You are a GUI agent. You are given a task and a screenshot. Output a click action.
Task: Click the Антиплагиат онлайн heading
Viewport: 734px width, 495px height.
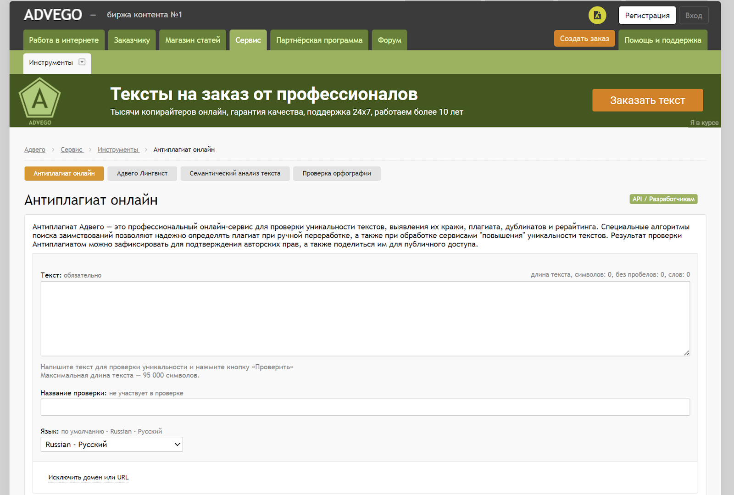pyautogui.click(x=91, y=200)
